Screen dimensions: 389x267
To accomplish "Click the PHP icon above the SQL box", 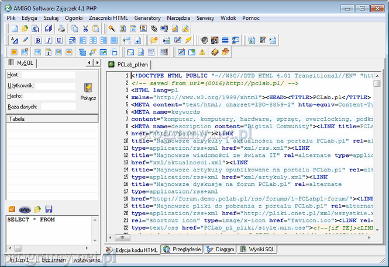I will (x=25, y=209).
